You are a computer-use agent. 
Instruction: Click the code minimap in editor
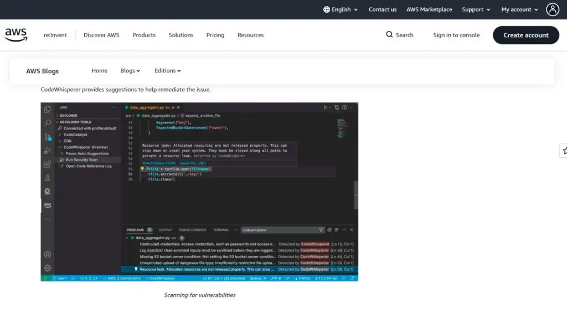tap(342, 128)
